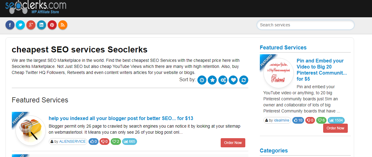Click the Pinterest social icon

[52, 25]
